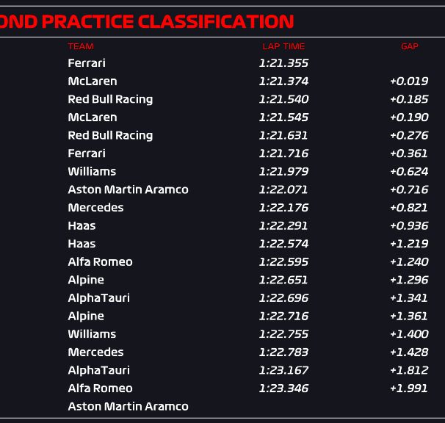Click the Mercedes row with 1:22.783
Viewport: 445px width, 423px height.
[x=222, y=352]
